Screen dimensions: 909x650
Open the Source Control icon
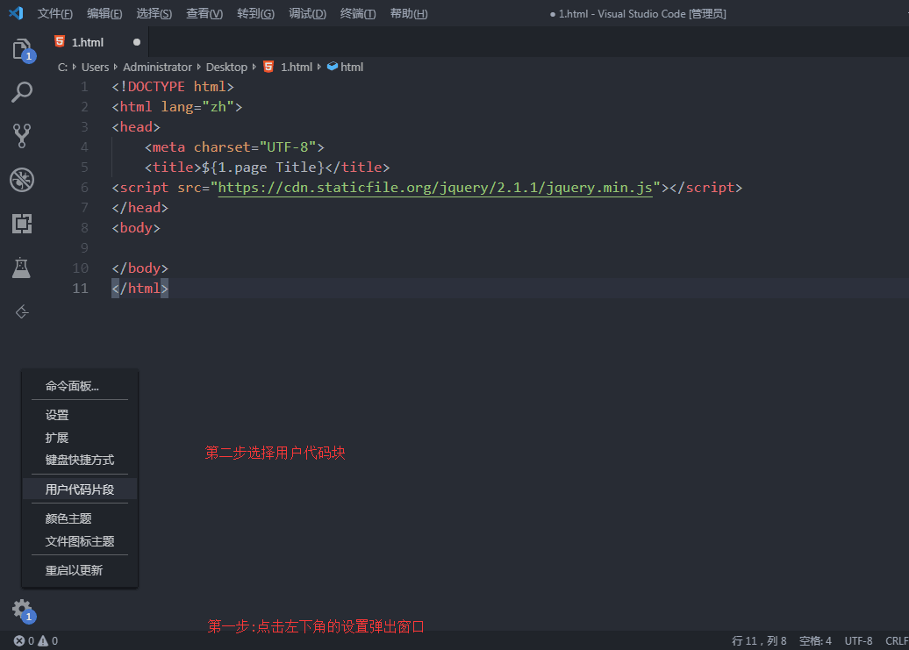point(22,136)
